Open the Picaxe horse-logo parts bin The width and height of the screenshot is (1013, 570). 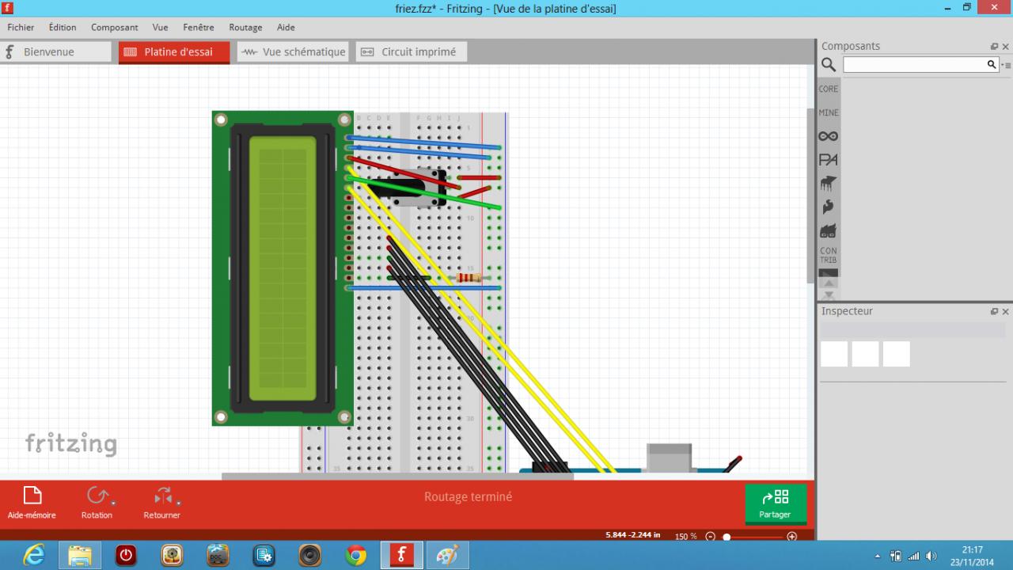click(828, 184)
